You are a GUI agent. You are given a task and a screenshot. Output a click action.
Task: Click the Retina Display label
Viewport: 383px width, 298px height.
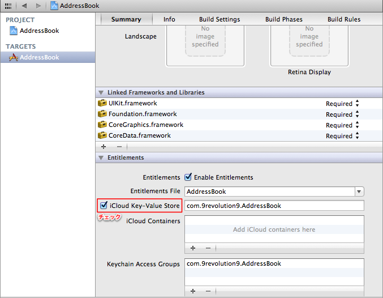pyautogui.click(x=309, y=72)
